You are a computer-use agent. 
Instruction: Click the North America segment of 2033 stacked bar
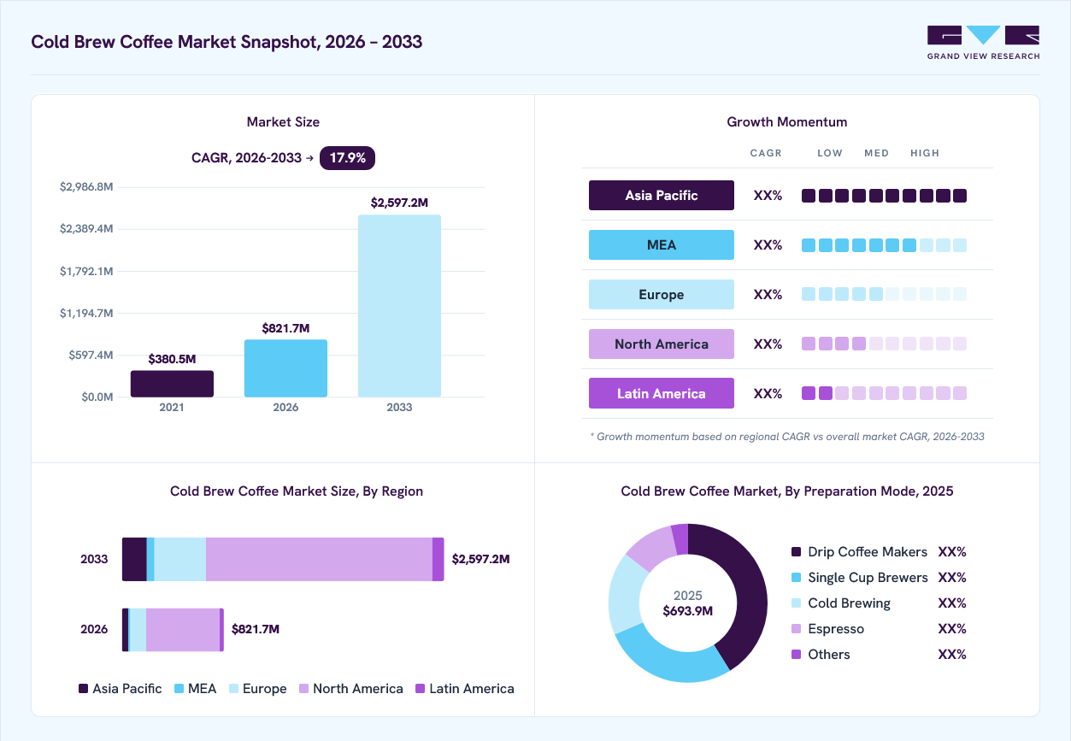click(319, 559)
